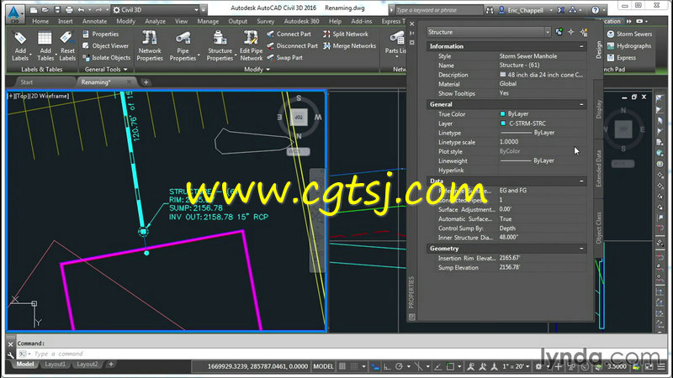Image resolution: width=673 pixels, height=378 pixels.
Task: Click Isolate Objects
Action: point(107,57)
